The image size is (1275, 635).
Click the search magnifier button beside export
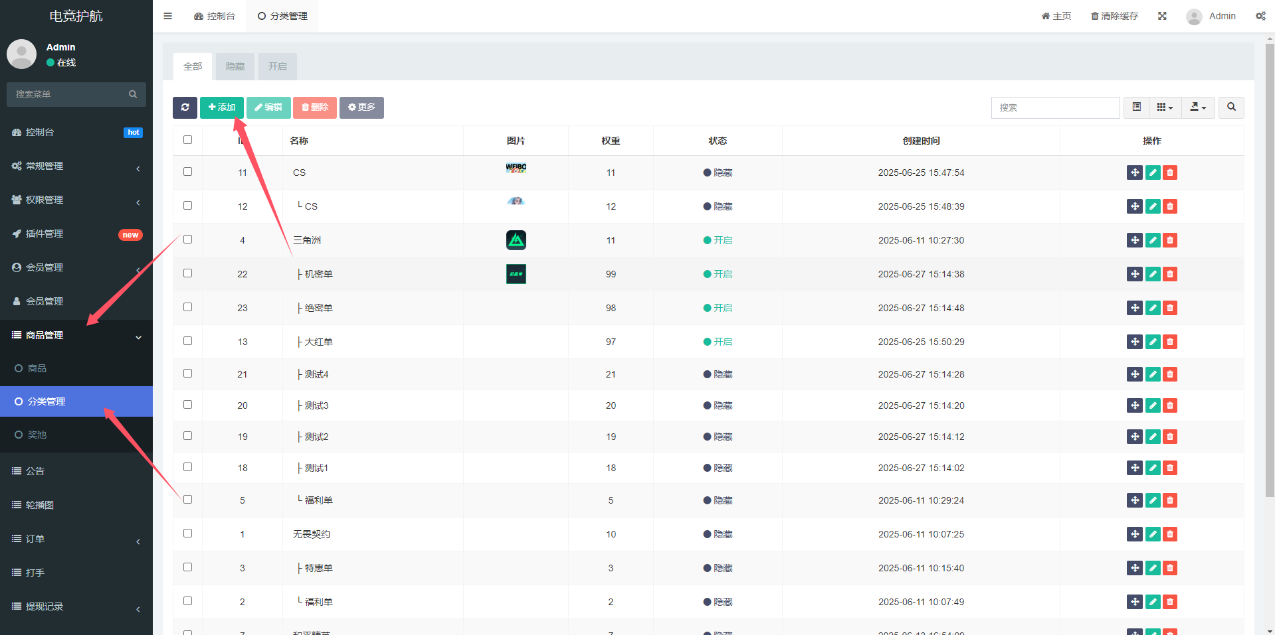click(1231, 107)
